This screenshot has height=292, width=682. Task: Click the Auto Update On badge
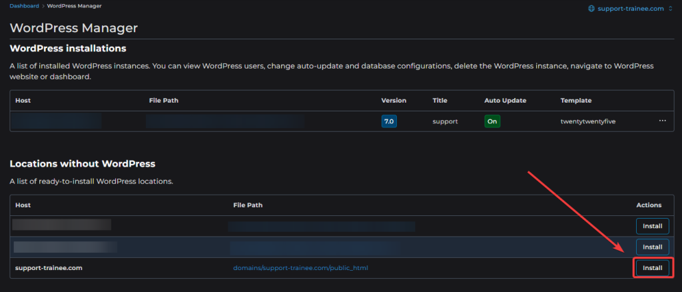[x=492, y=121]
